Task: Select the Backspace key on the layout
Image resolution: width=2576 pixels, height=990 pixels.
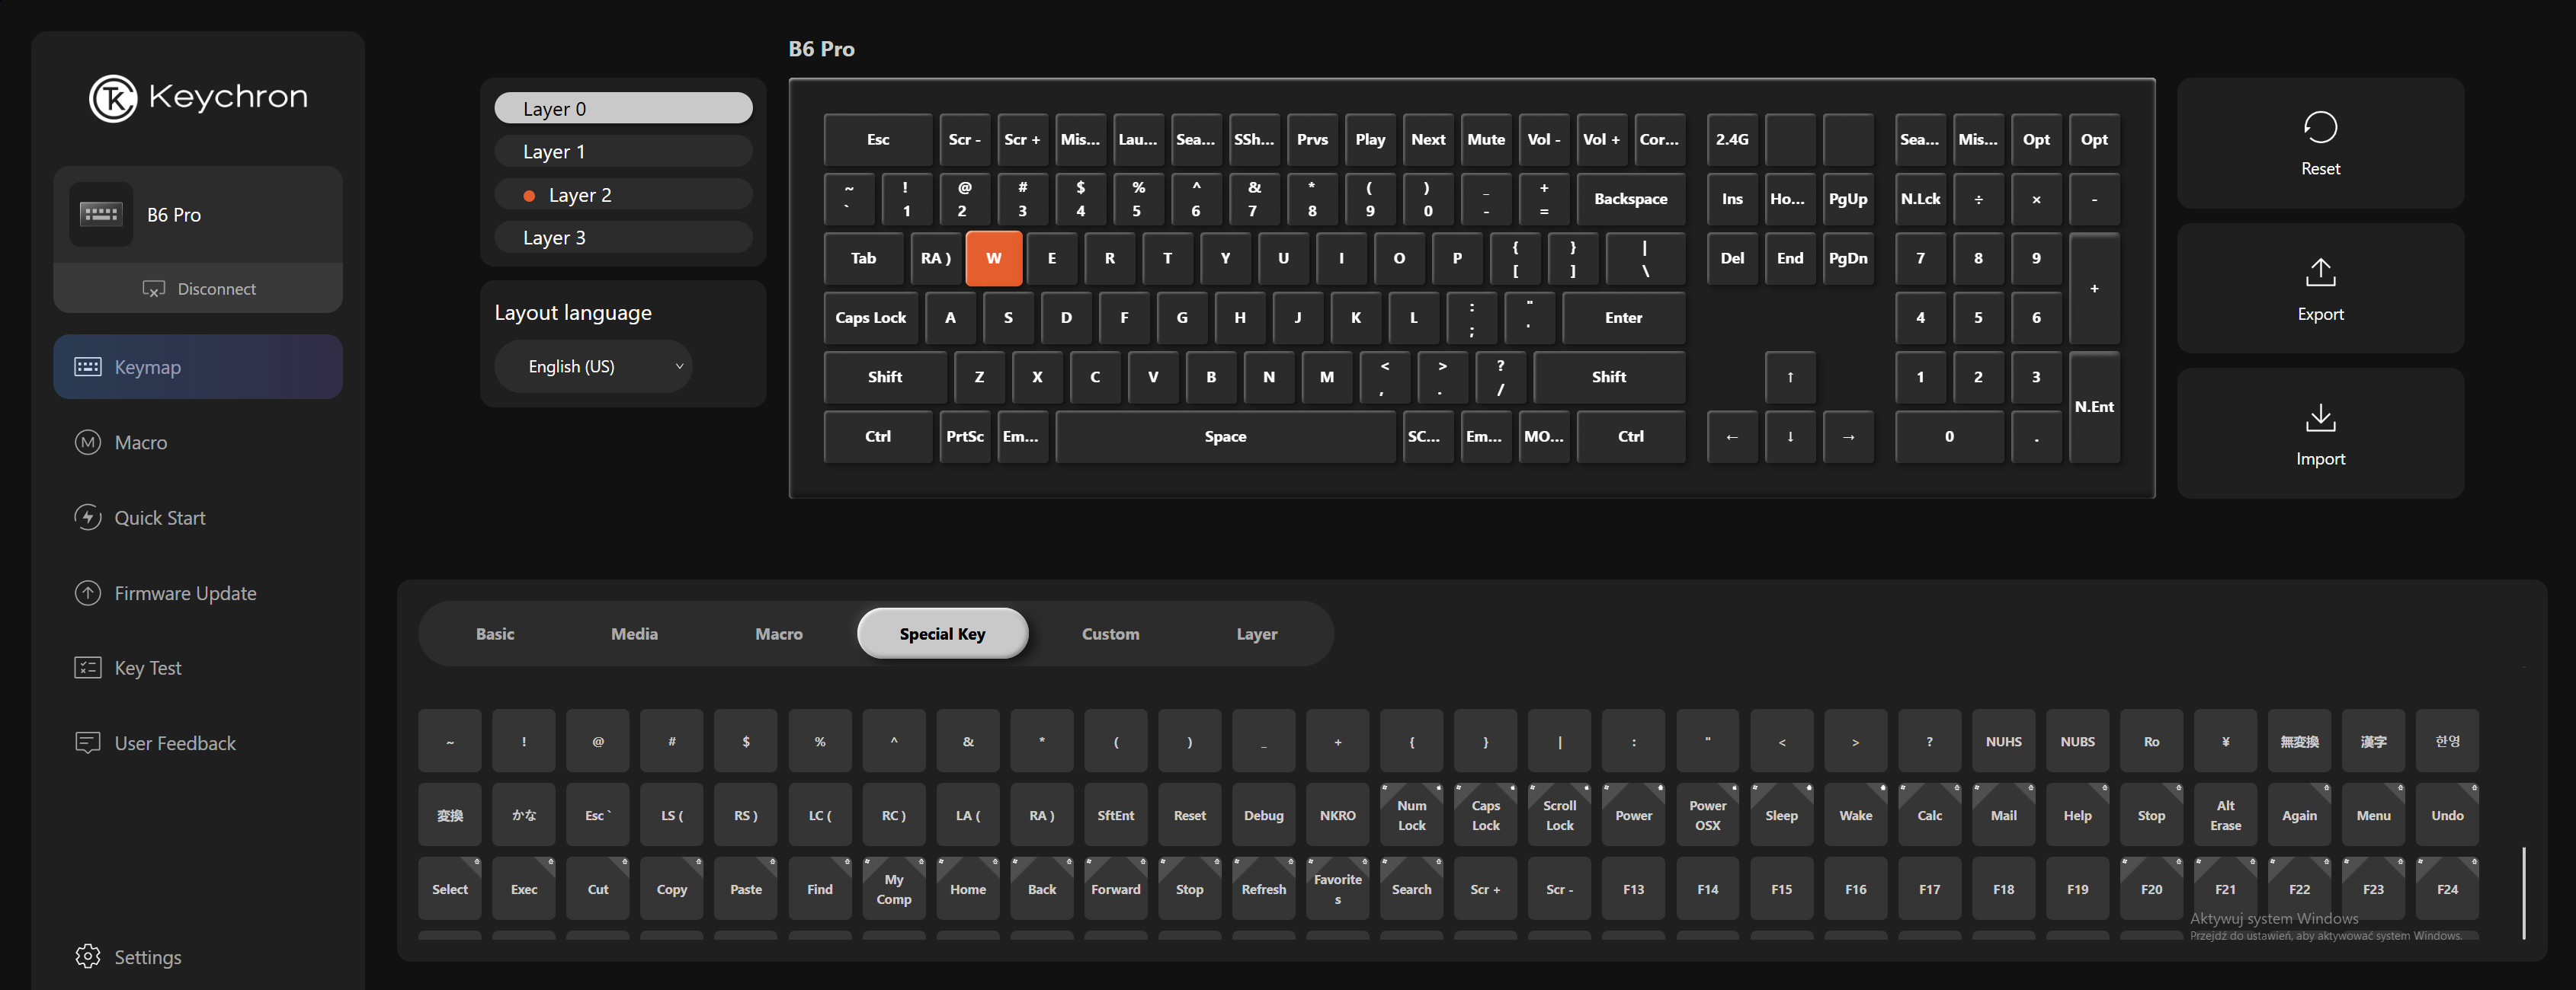Action: (x=1631, y=199)
